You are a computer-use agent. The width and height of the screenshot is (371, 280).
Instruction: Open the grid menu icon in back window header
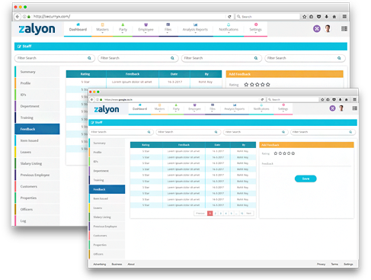[x=344, y=29]
